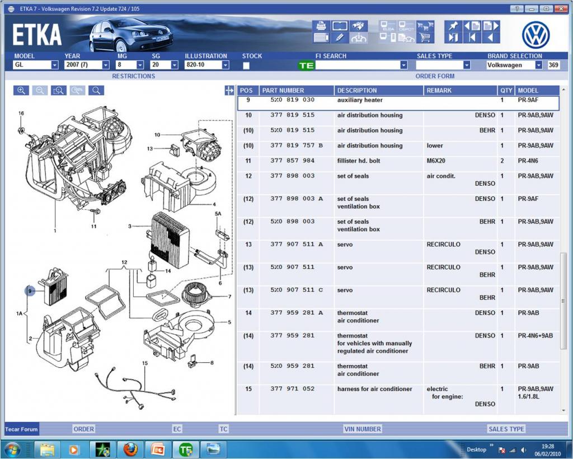Click the single left arrow back icon
Image resolution: width=573 pixels, height=459 pixels.
[491, 38]
